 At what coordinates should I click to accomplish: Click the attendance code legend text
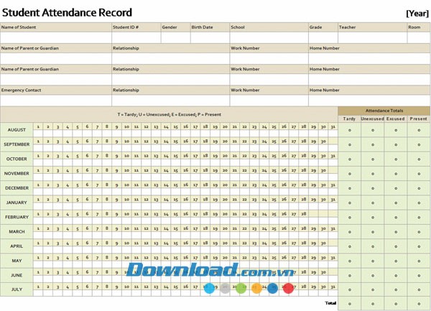pos(169,114)
